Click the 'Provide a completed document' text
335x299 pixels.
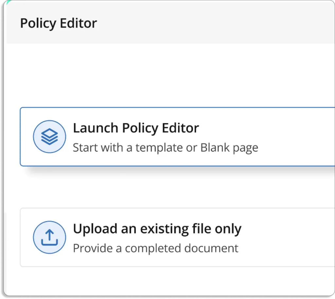tap(155, 248)
